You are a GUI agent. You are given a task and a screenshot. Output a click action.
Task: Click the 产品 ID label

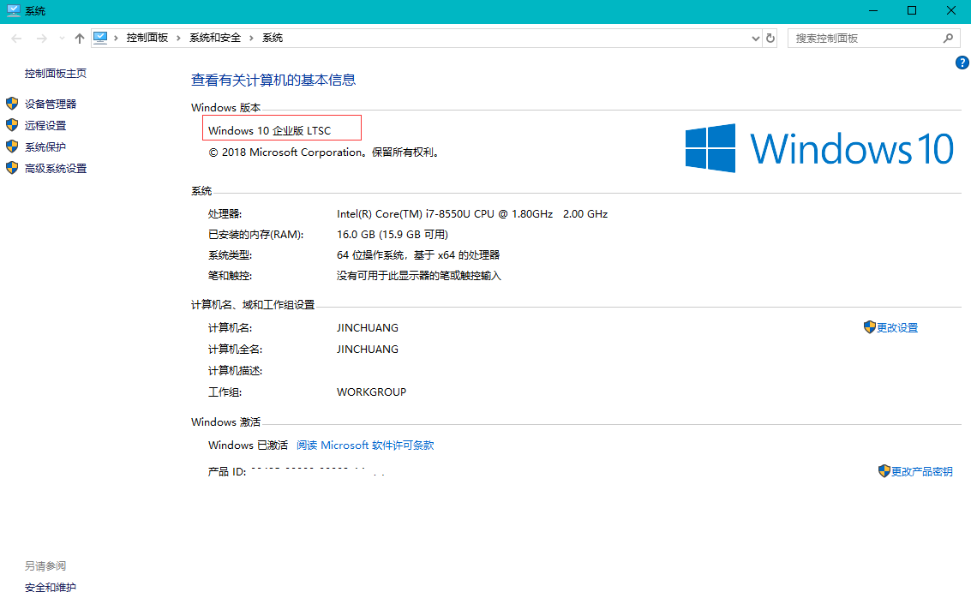[226, 472]
